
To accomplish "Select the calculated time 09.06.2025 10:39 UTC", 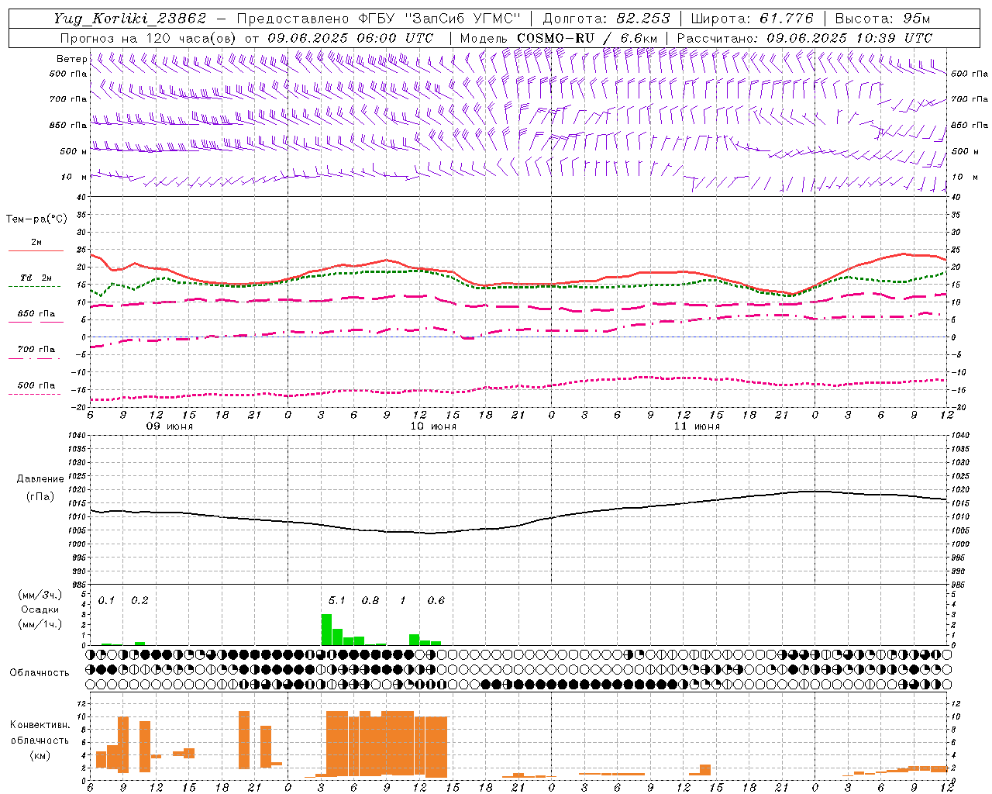I will 849,38.
